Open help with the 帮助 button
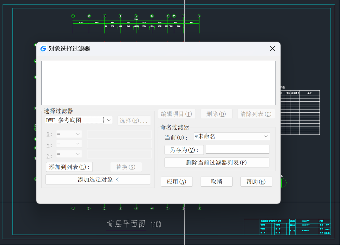Screen dimensions: 340x245 256,182
